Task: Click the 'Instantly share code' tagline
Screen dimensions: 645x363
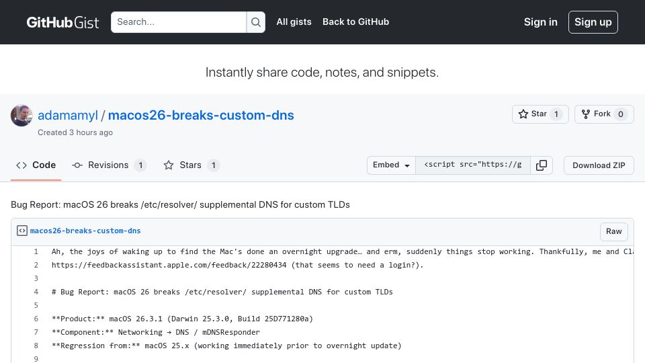Action: pyautogui.click(x=322, y=73)
